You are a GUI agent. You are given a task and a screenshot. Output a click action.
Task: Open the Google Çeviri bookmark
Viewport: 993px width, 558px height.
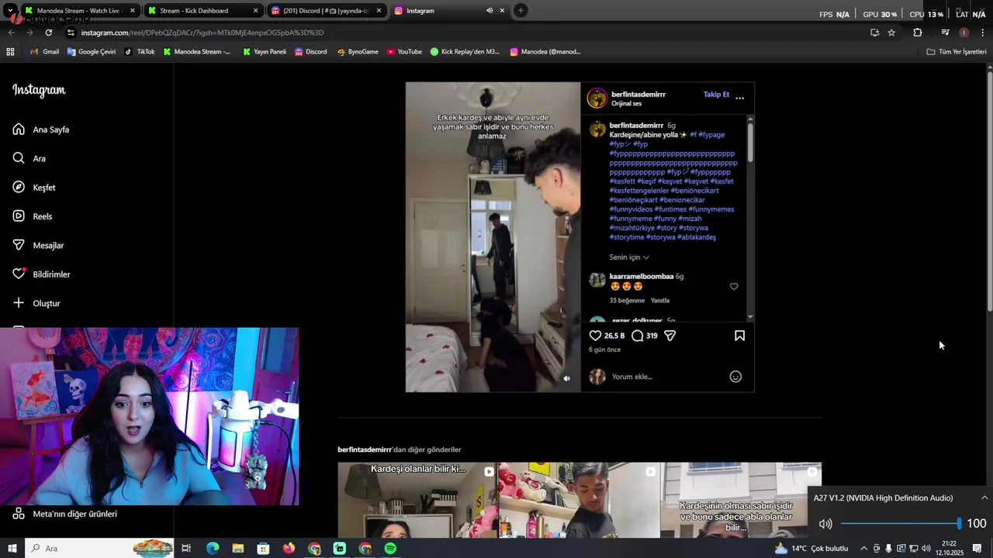pos(92,52)
